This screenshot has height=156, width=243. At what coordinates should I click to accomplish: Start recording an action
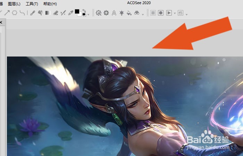(161, 13)
